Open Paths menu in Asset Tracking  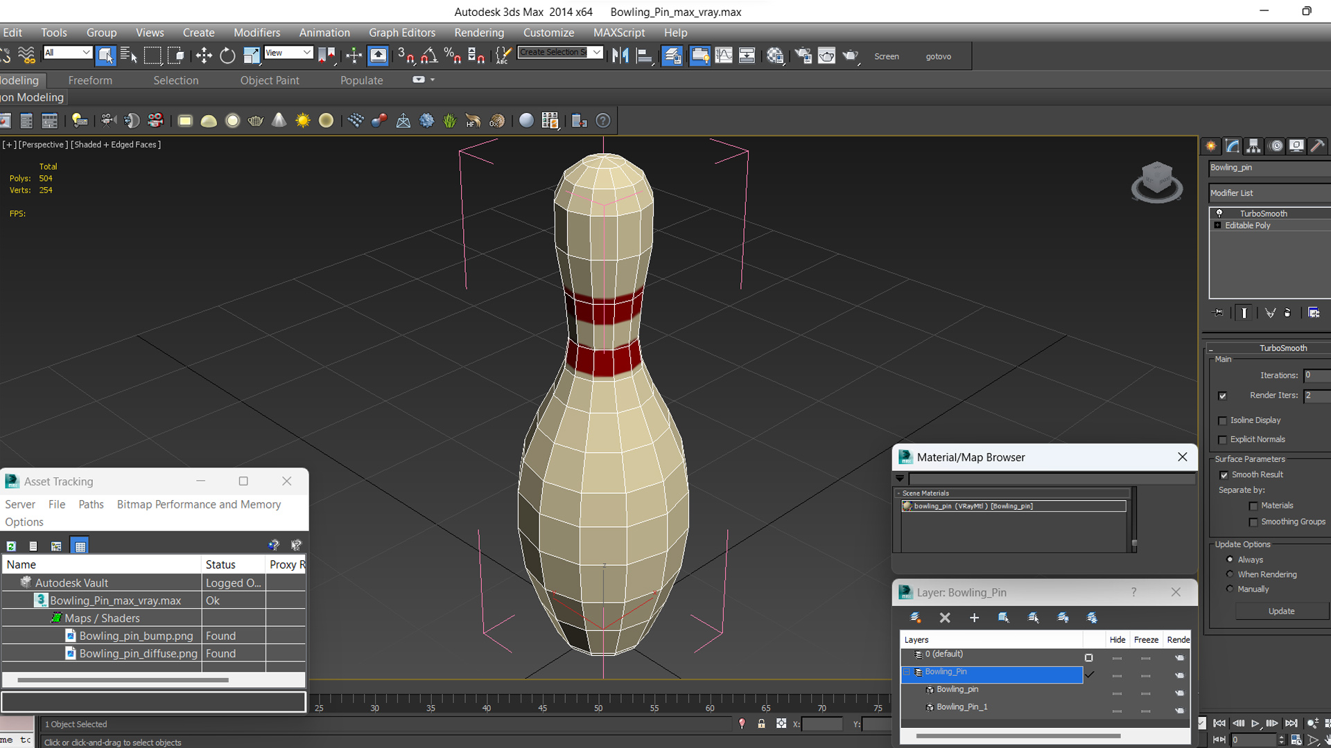pos(91,504)
